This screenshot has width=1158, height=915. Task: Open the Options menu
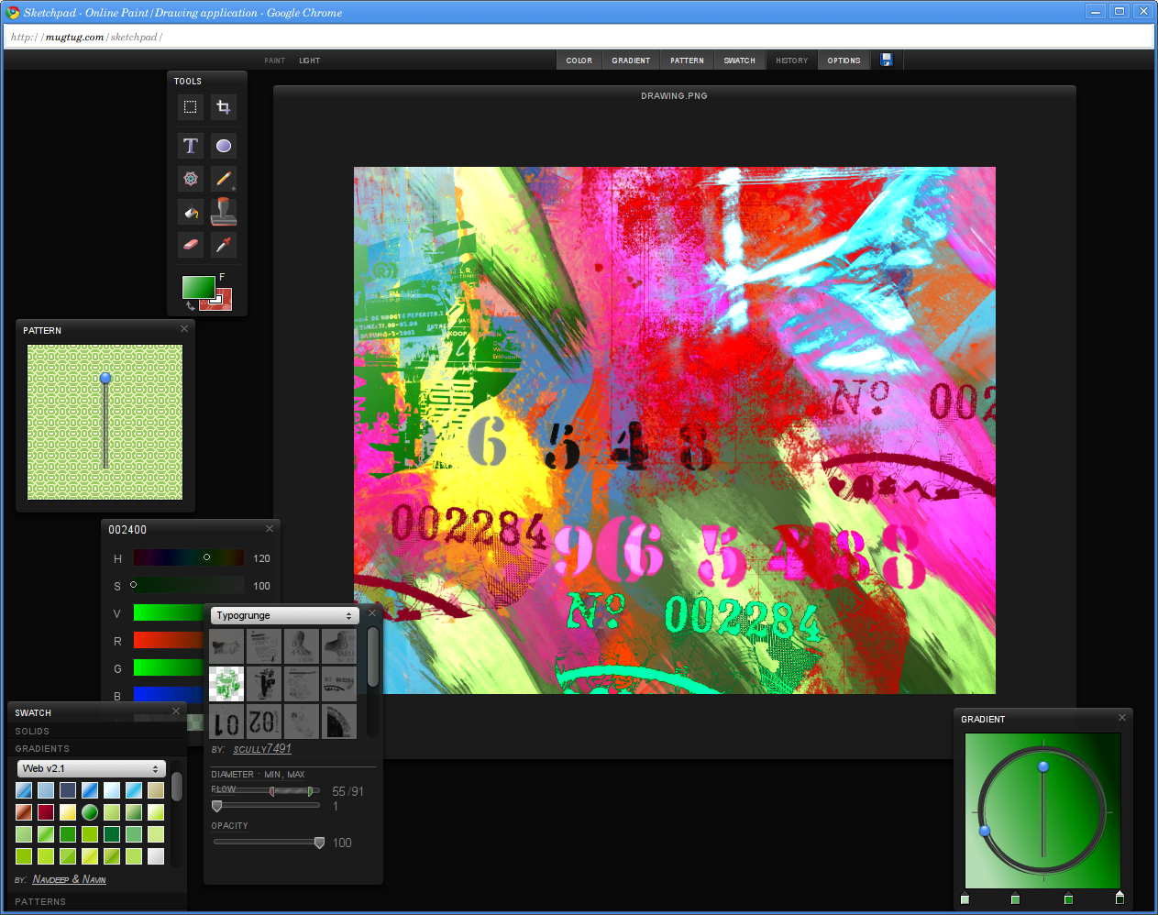click(x=844, y=61)
